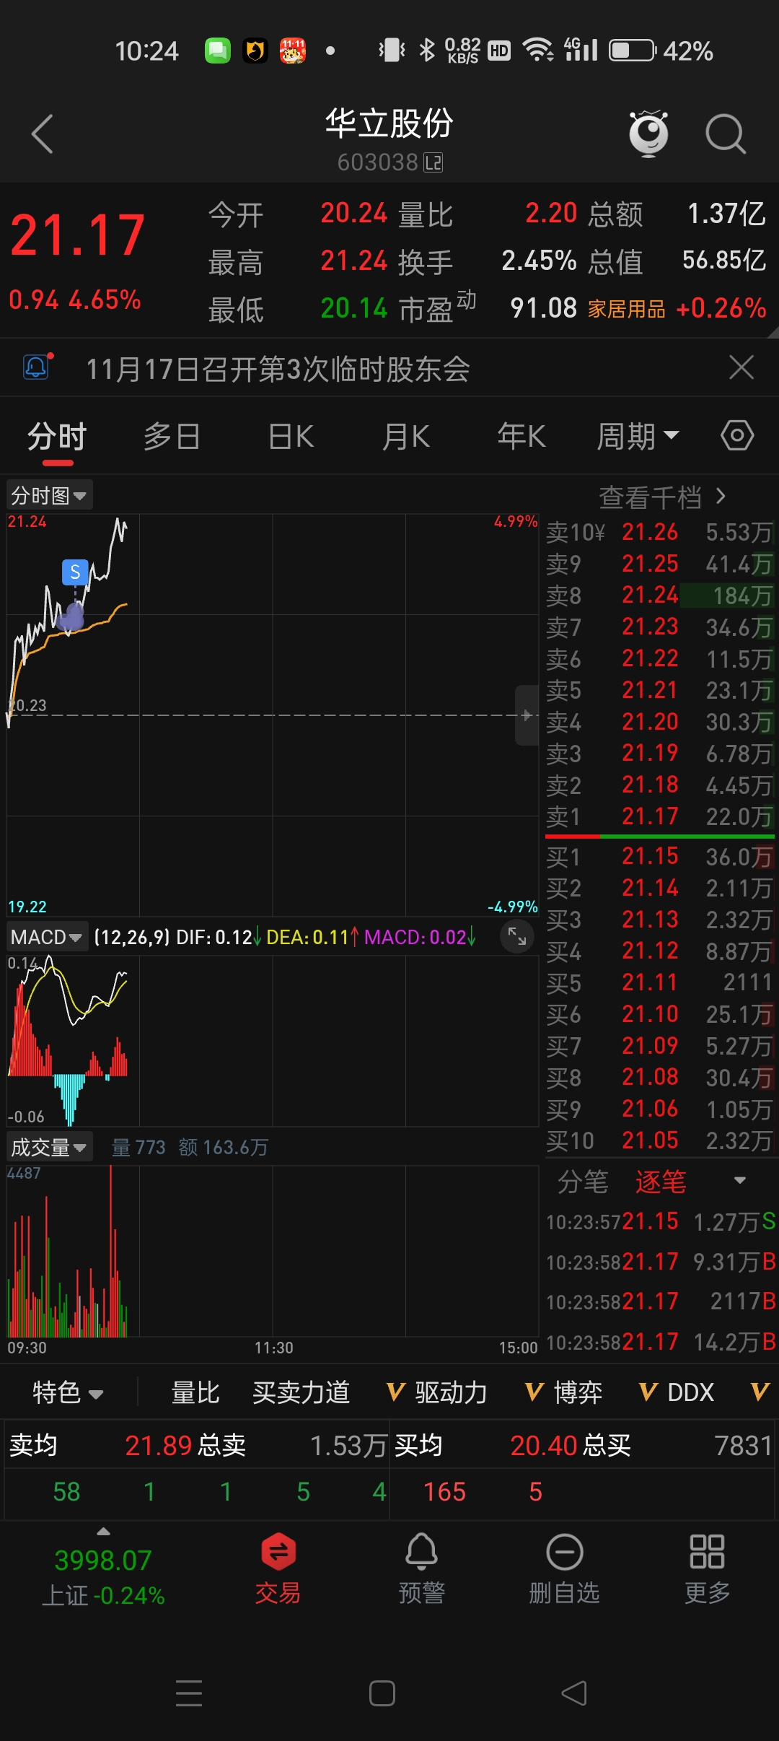This screenshot has width=779, height=1741.
Task: Select the 逐笔 tick-by-tick tab
Action: (661, 1182)
